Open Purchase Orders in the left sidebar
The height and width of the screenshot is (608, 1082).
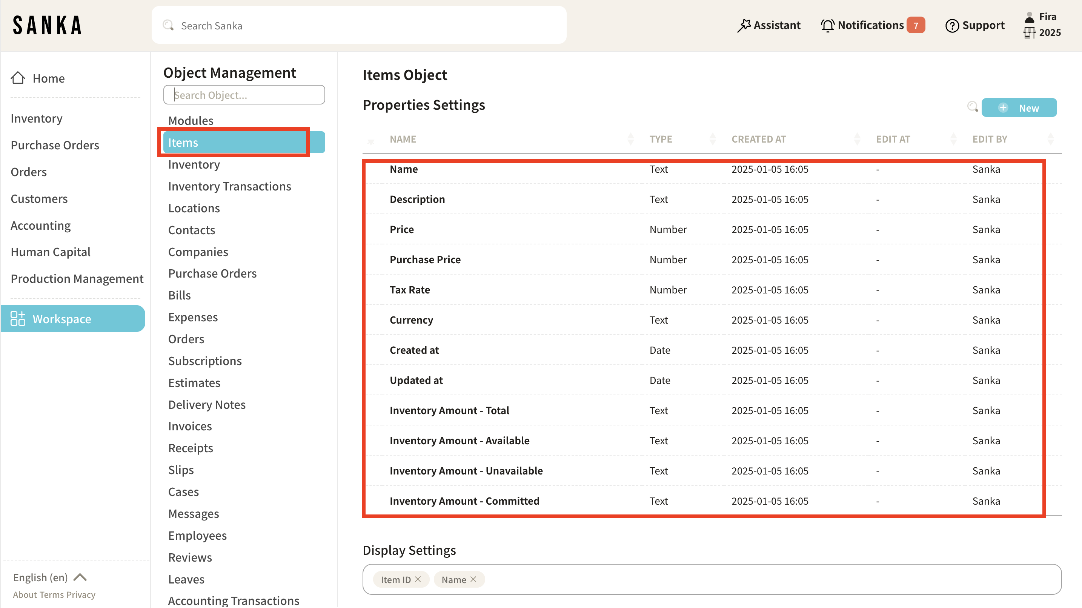[x=55, y=145]
